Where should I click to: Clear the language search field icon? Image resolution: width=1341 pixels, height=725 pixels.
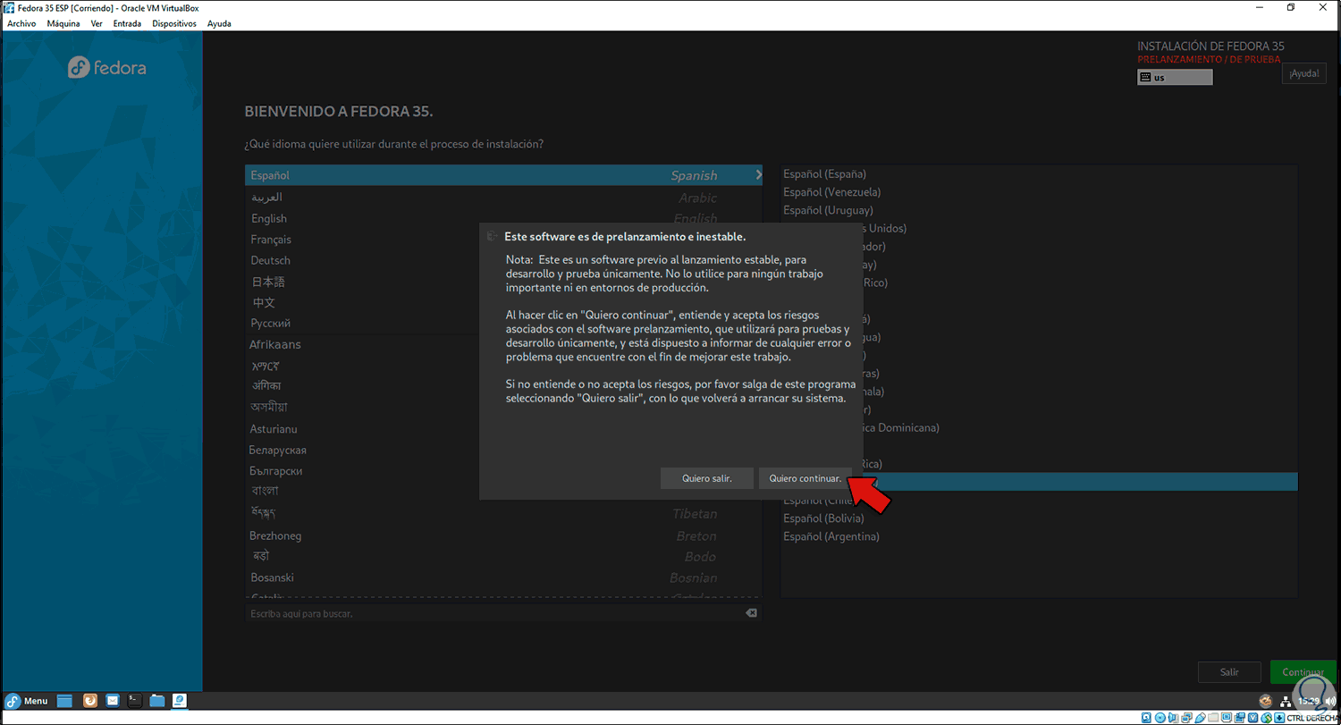(751, 613)
